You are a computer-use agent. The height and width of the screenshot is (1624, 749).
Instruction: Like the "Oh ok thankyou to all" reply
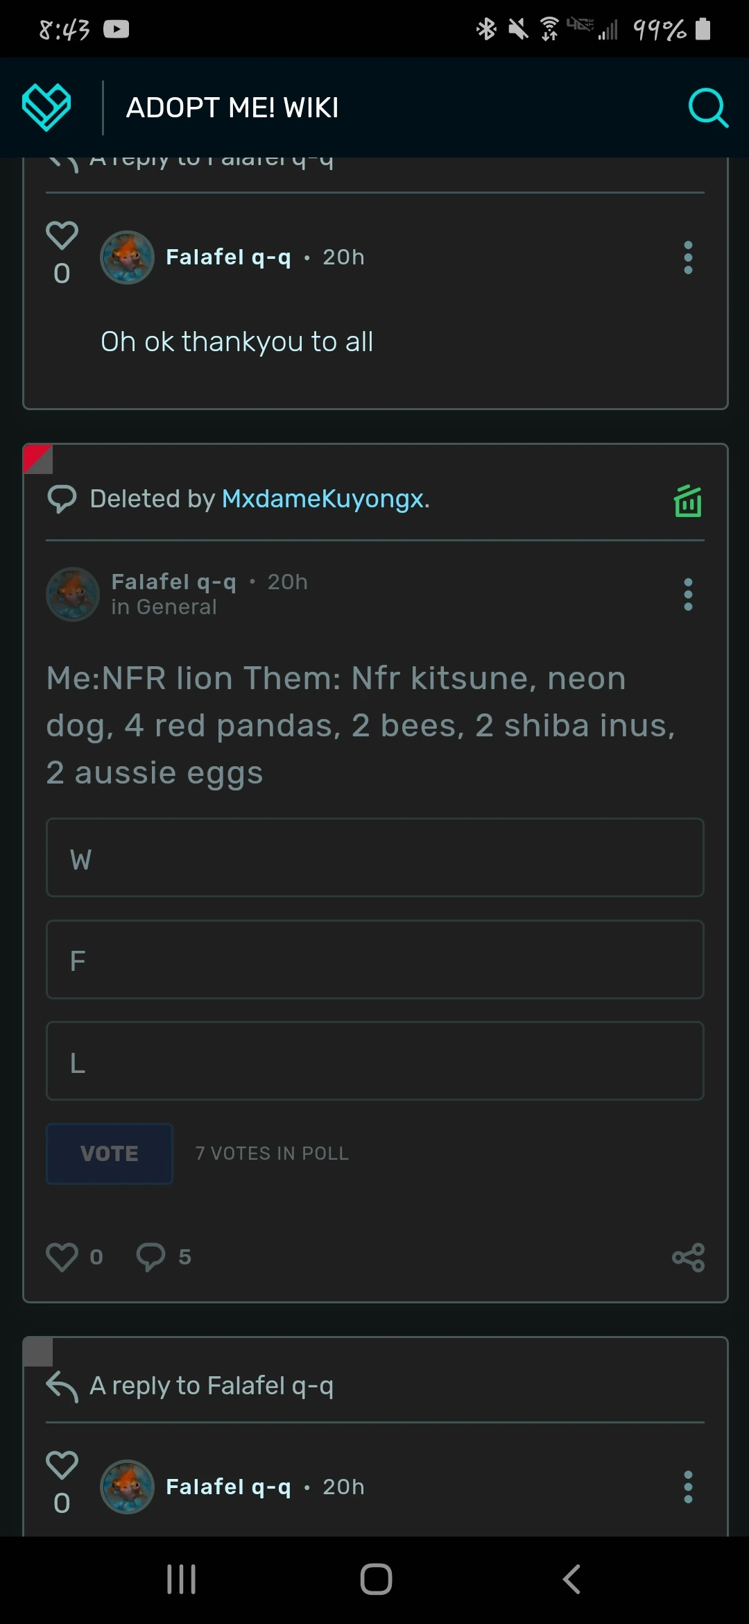62,236
